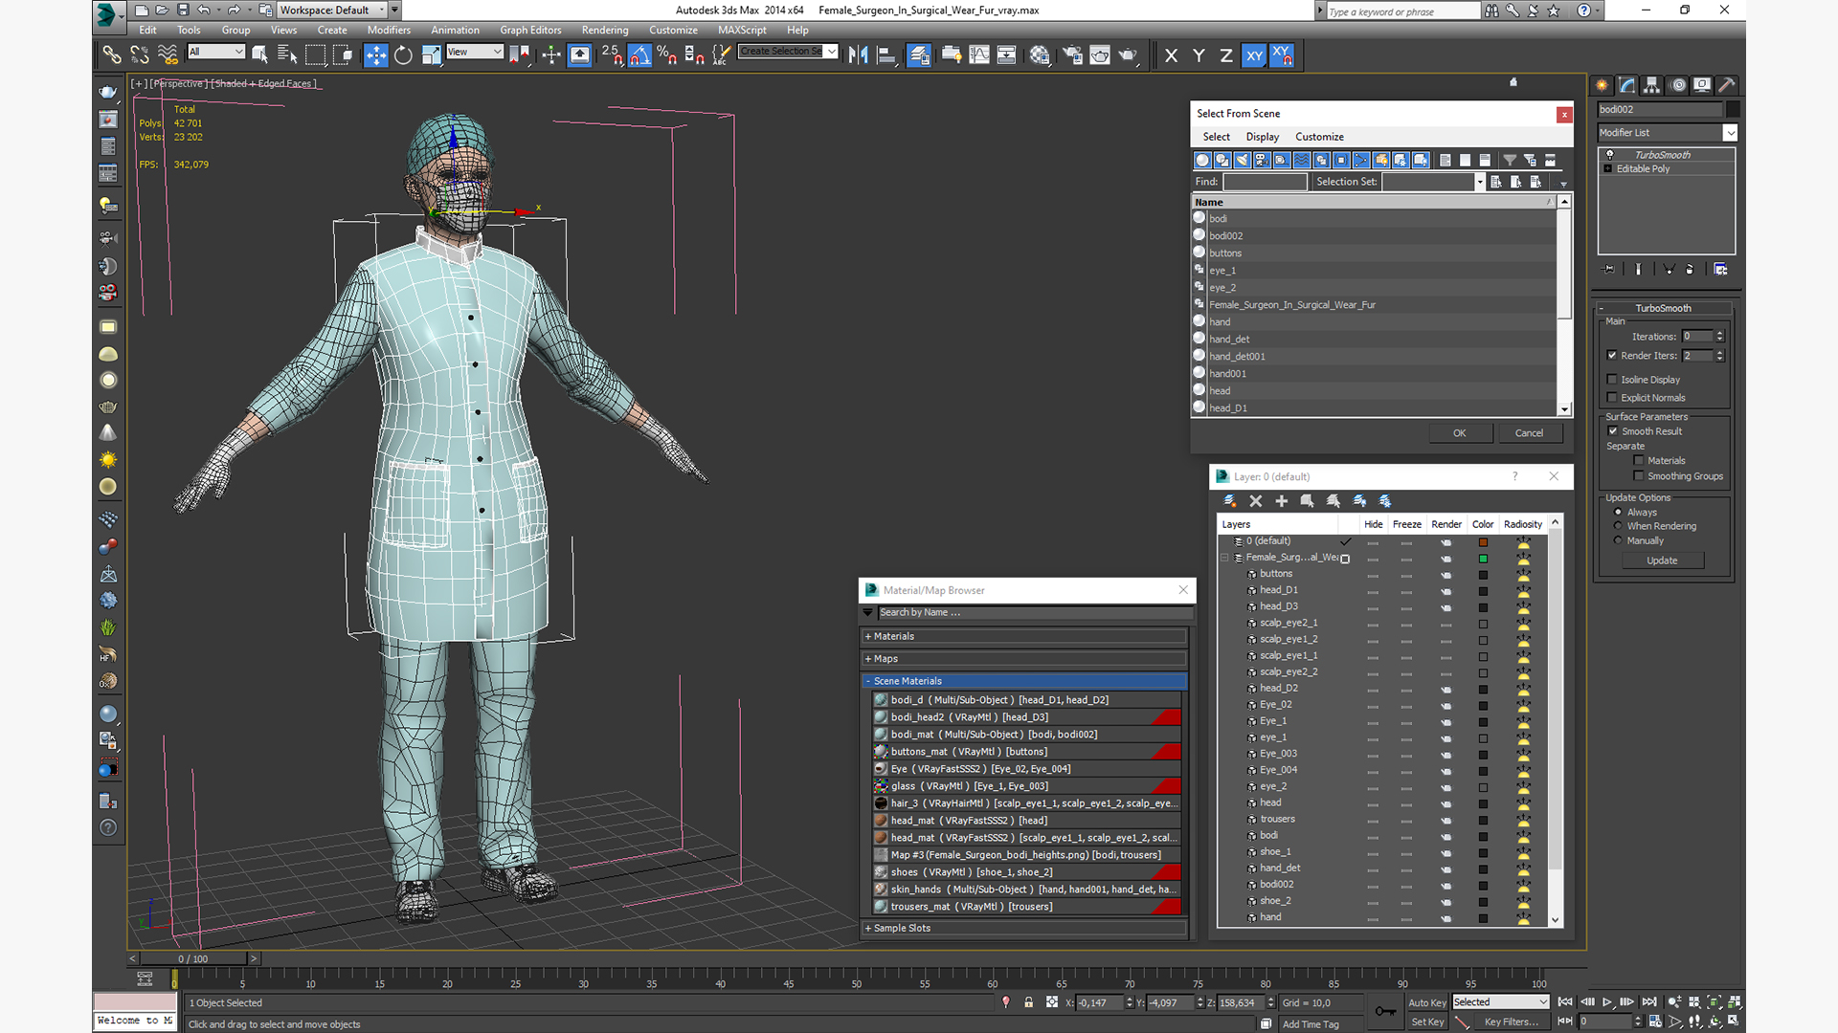Open the Reference Coordinate System View dropdown
The width and height of the screenshot is (1838, 1033).
(474, 52)
